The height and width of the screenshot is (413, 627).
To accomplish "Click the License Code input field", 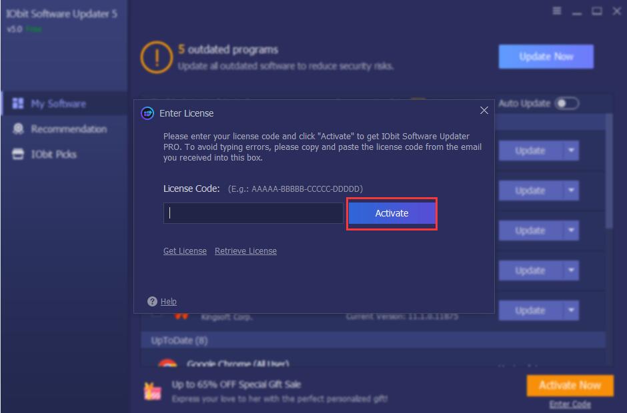I will tap(253, 213).
